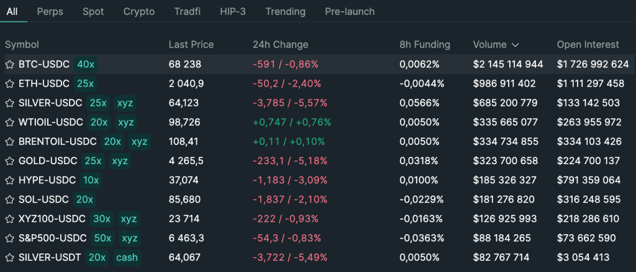636x272 pixels.
Task: Star the GOLD-USDC row
Action: tap(9, 161)
